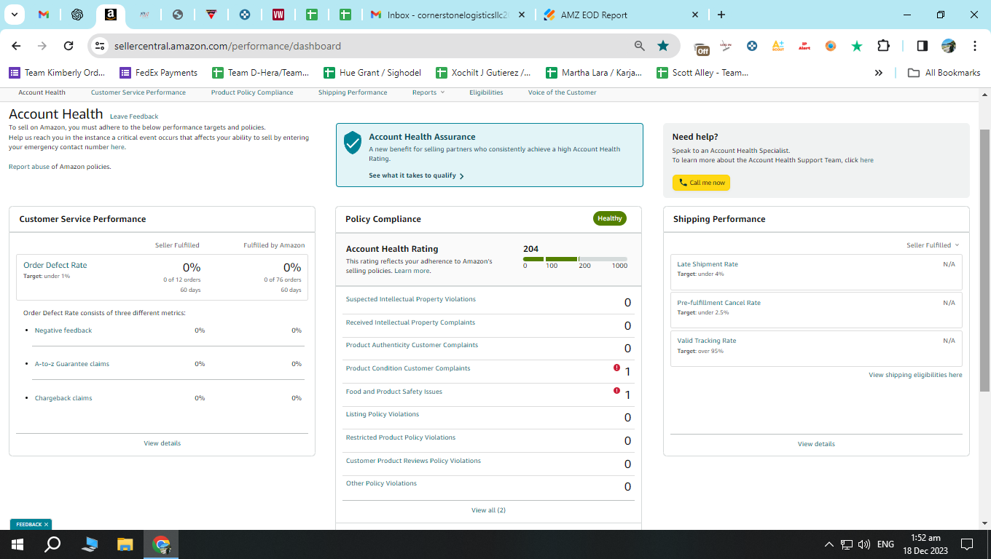The height and width of the screenshot is (559, 991).
Task: Click the Food and Product Safety alert icon
Action: pos(616,391)
